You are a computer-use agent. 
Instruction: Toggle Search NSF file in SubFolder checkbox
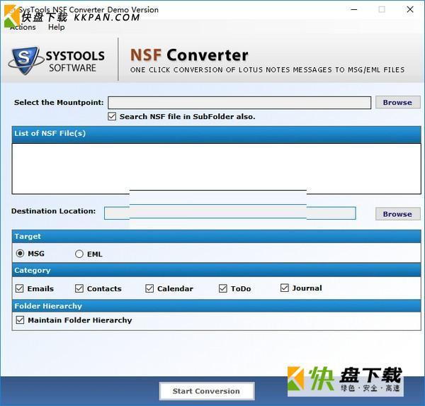(112, 117)
